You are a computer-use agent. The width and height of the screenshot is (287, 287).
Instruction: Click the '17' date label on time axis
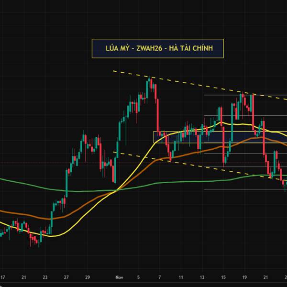2,277
